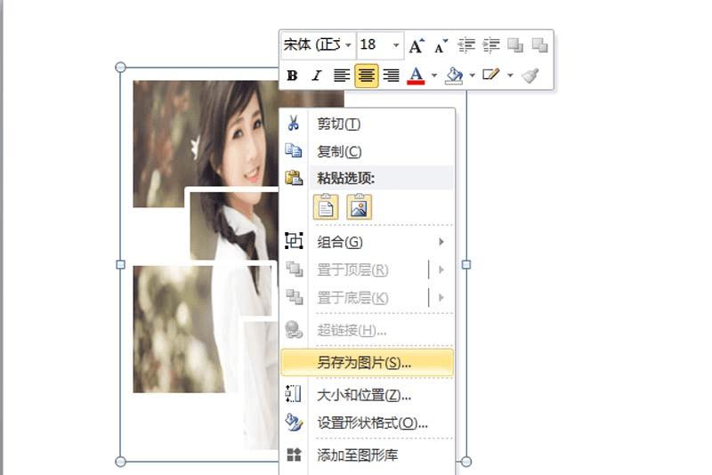Image resolution: width=712 pixels, height=475 pixels.
Task: Expand arrow beside 置于顶层(R)
Action: pos(441,270)
